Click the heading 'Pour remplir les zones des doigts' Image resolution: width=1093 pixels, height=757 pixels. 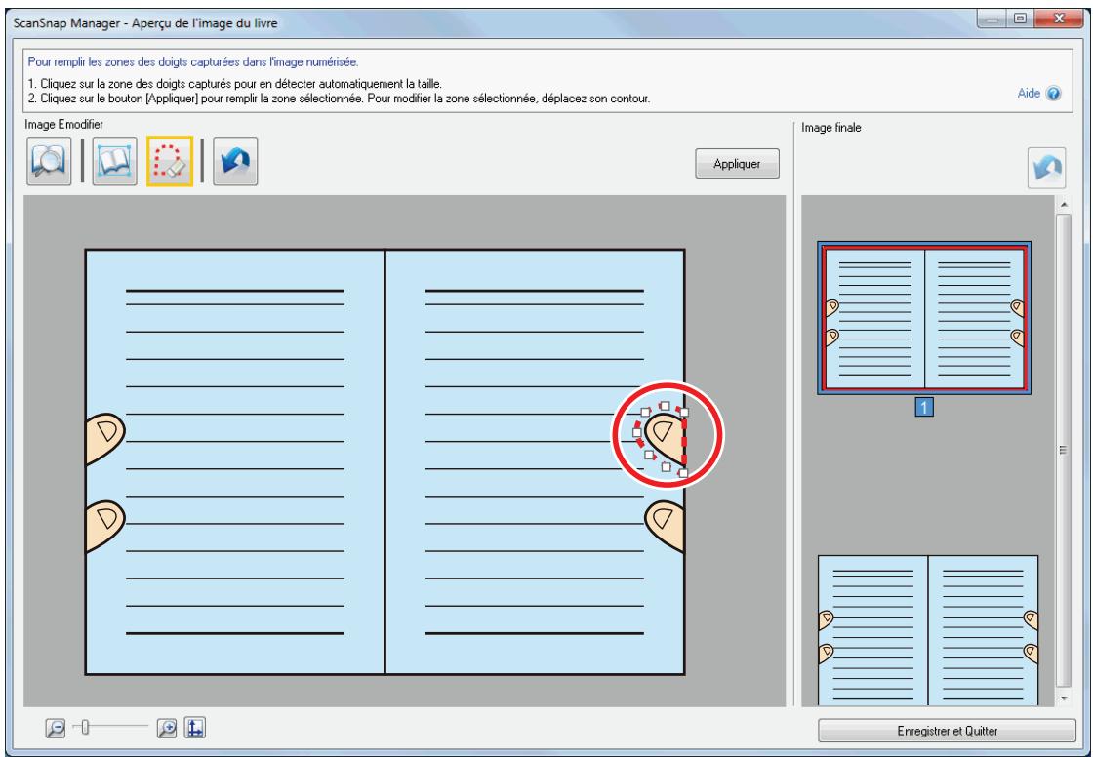(193, 62)
